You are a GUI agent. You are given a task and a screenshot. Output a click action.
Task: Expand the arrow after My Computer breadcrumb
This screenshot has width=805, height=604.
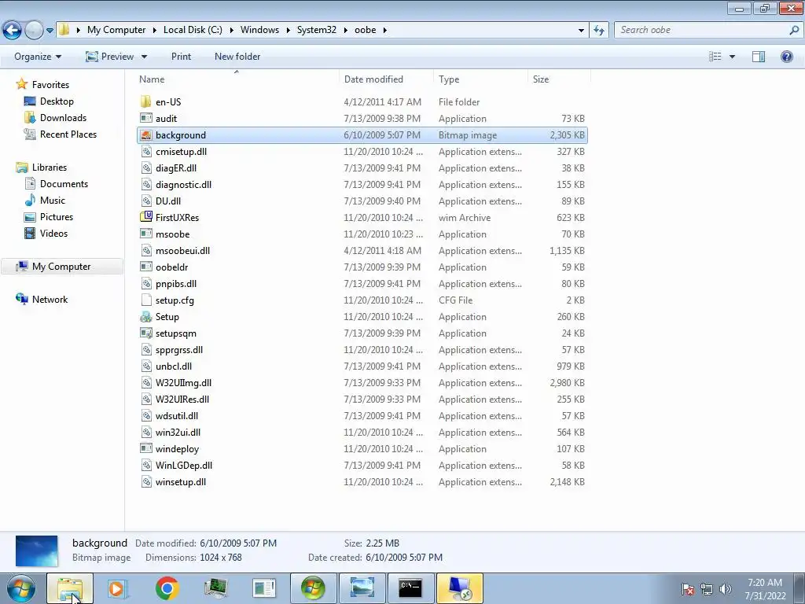[x=154, y=31]
